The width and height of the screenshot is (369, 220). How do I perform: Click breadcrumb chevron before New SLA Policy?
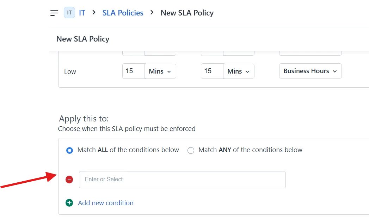152,13
